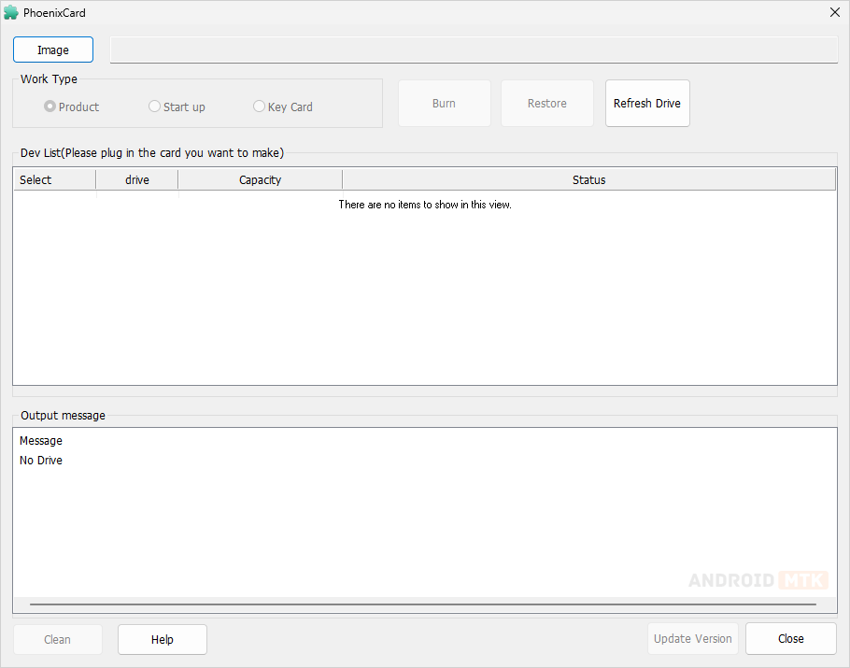This screenshot has width=850, height=668.
Task: Click the image file path field
Action: point(474,50)
